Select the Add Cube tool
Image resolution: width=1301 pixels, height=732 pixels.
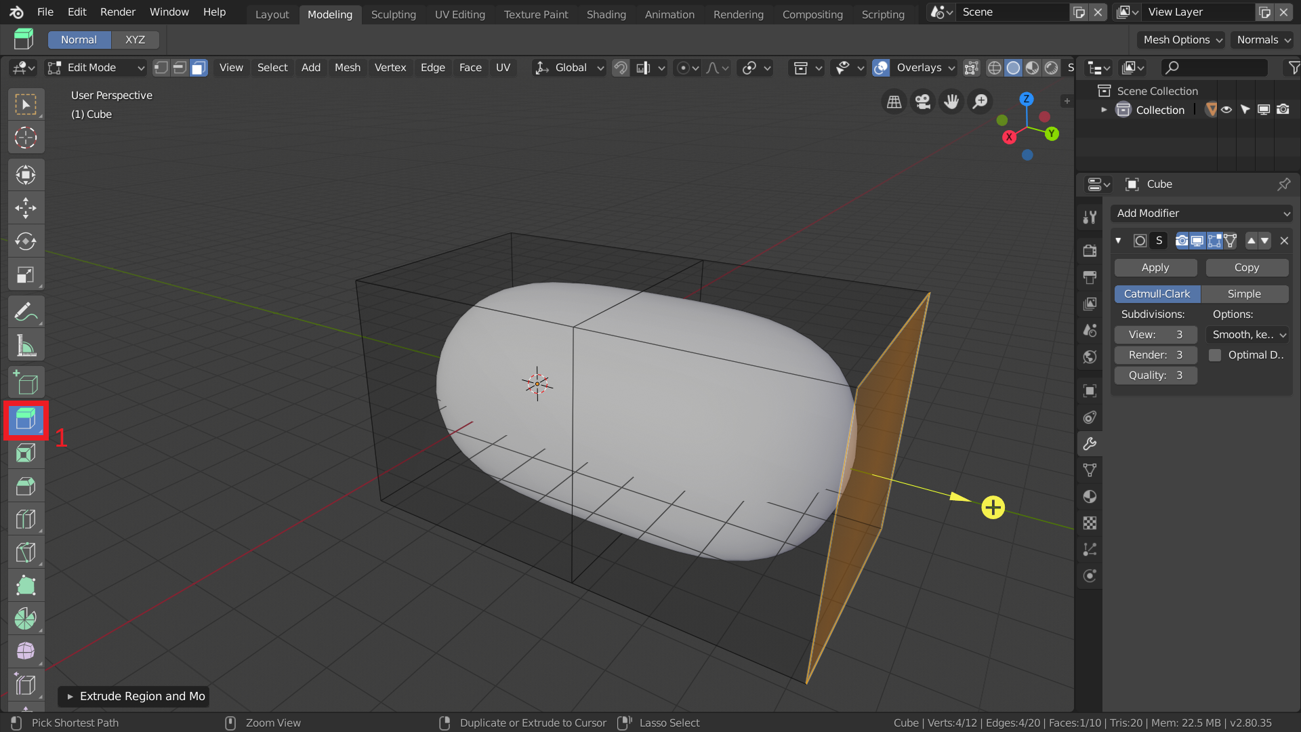point(26,384)
